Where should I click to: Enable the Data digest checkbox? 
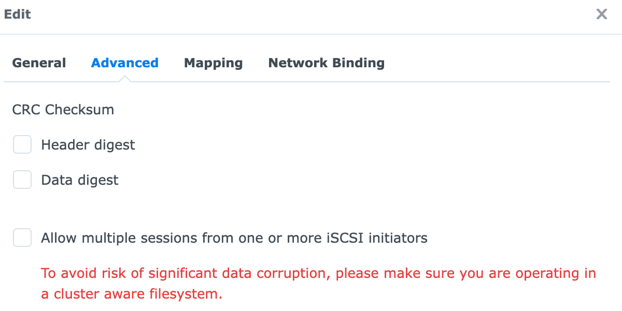[x=22, y=180]
